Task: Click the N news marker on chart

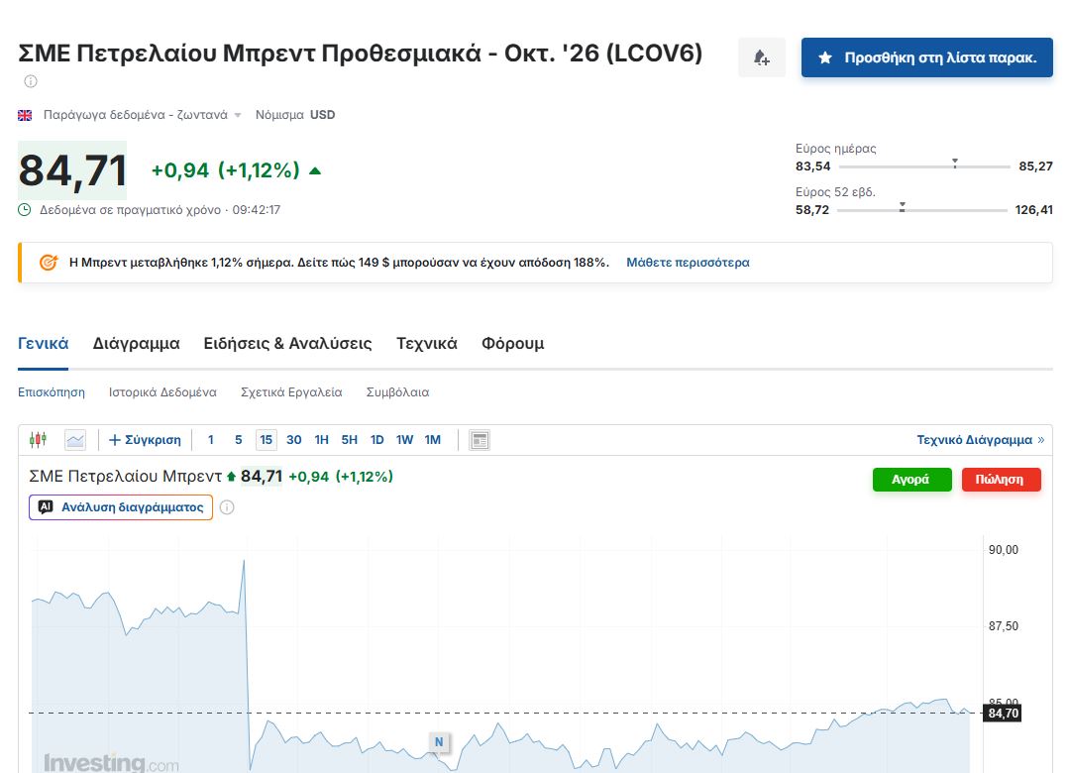Action: (439, 742)
